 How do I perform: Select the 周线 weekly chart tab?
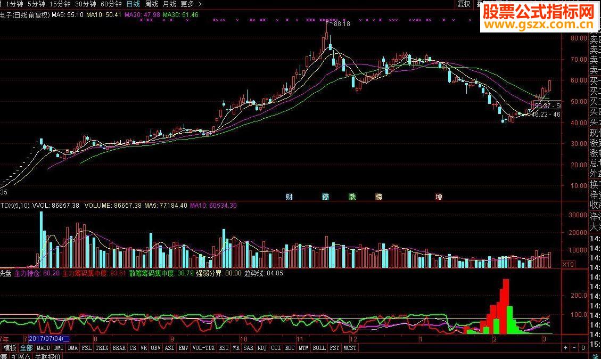(151, 4)
